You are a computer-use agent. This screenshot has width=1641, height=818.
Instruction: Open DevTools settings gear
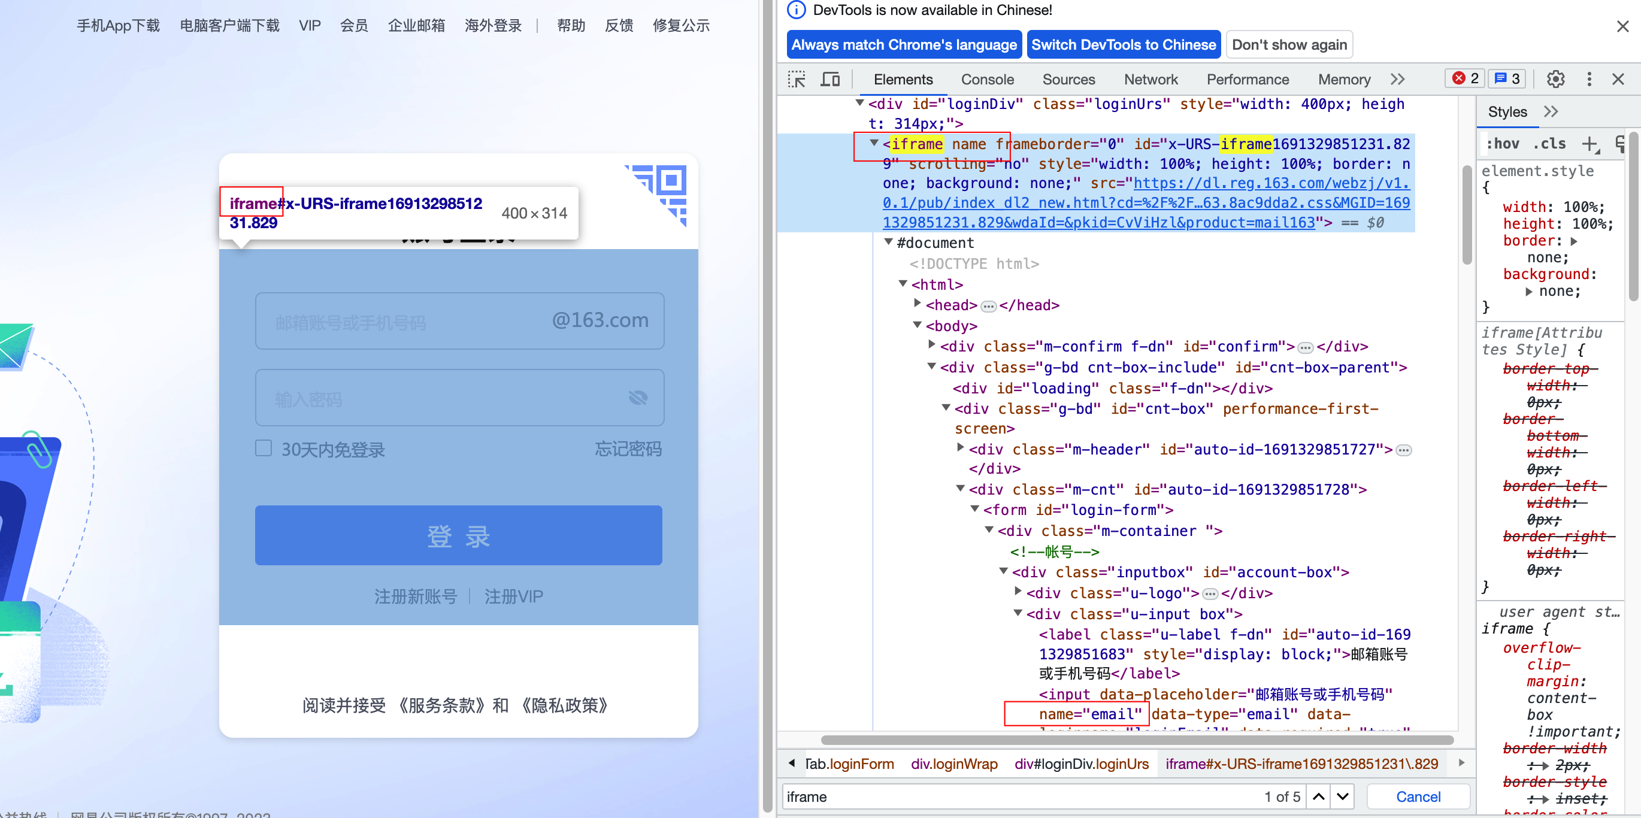click(x=1555, y=79)
